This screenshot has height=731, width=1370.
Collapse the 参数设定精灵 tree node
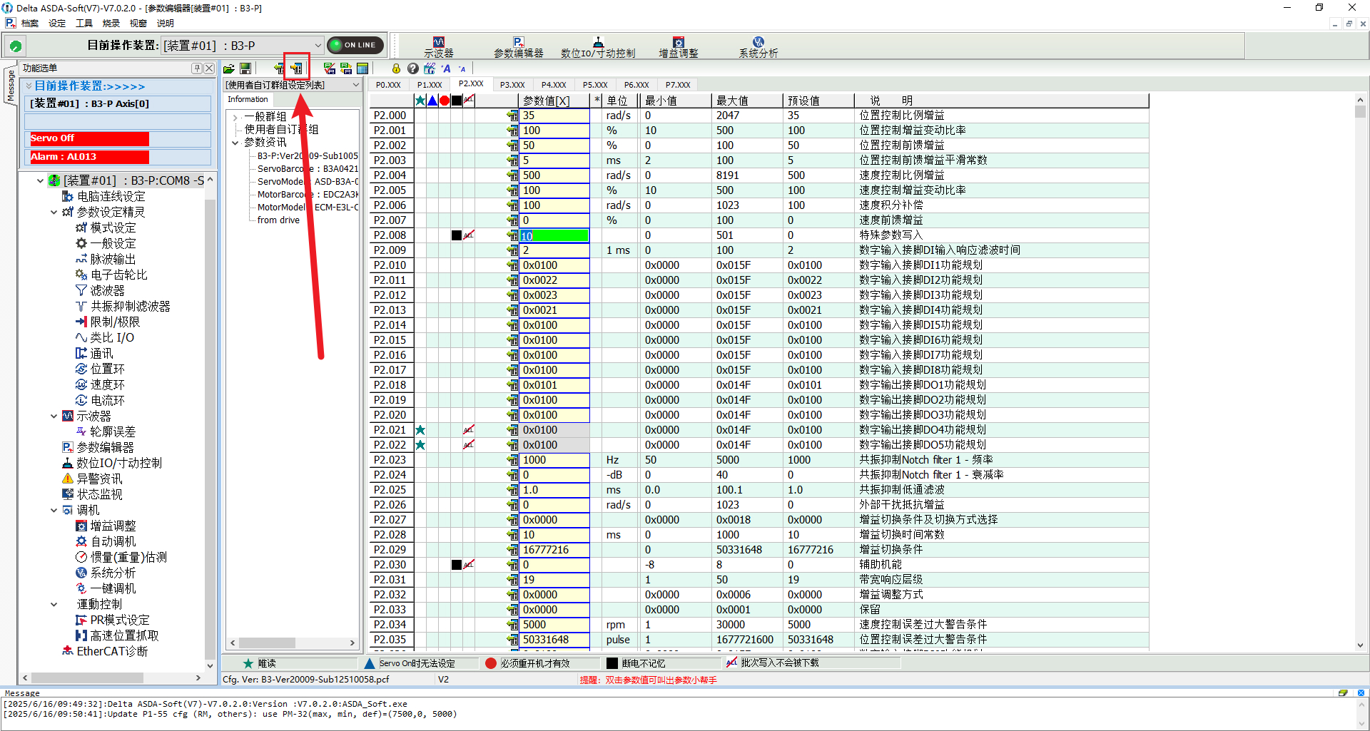click(x=54, y=212)
